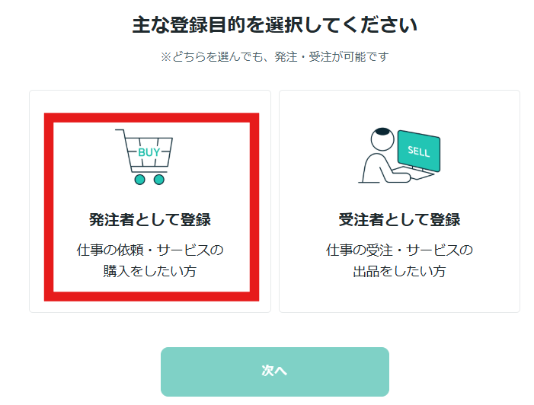Click the shopping cart's green wheels
The height and width of the screenshot is (405, 534).
pos(149,180)
